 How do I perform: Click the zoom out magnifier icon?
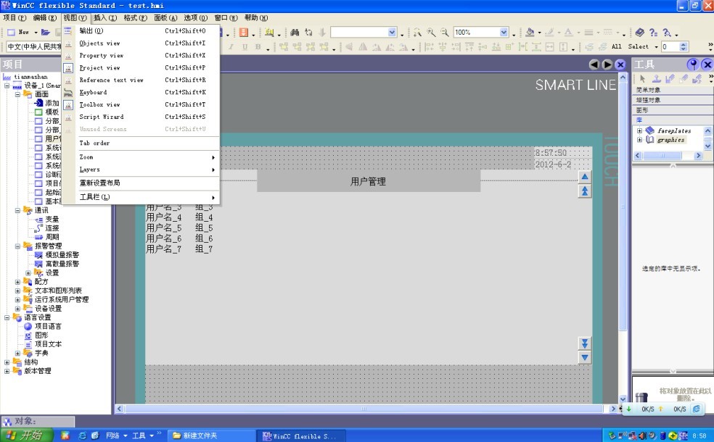tap(444, 33)
